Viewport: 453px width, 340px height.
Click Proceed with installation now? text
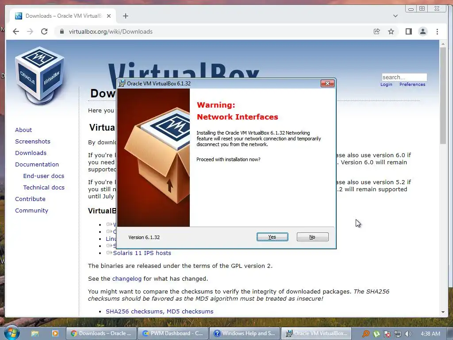[228, 159]
